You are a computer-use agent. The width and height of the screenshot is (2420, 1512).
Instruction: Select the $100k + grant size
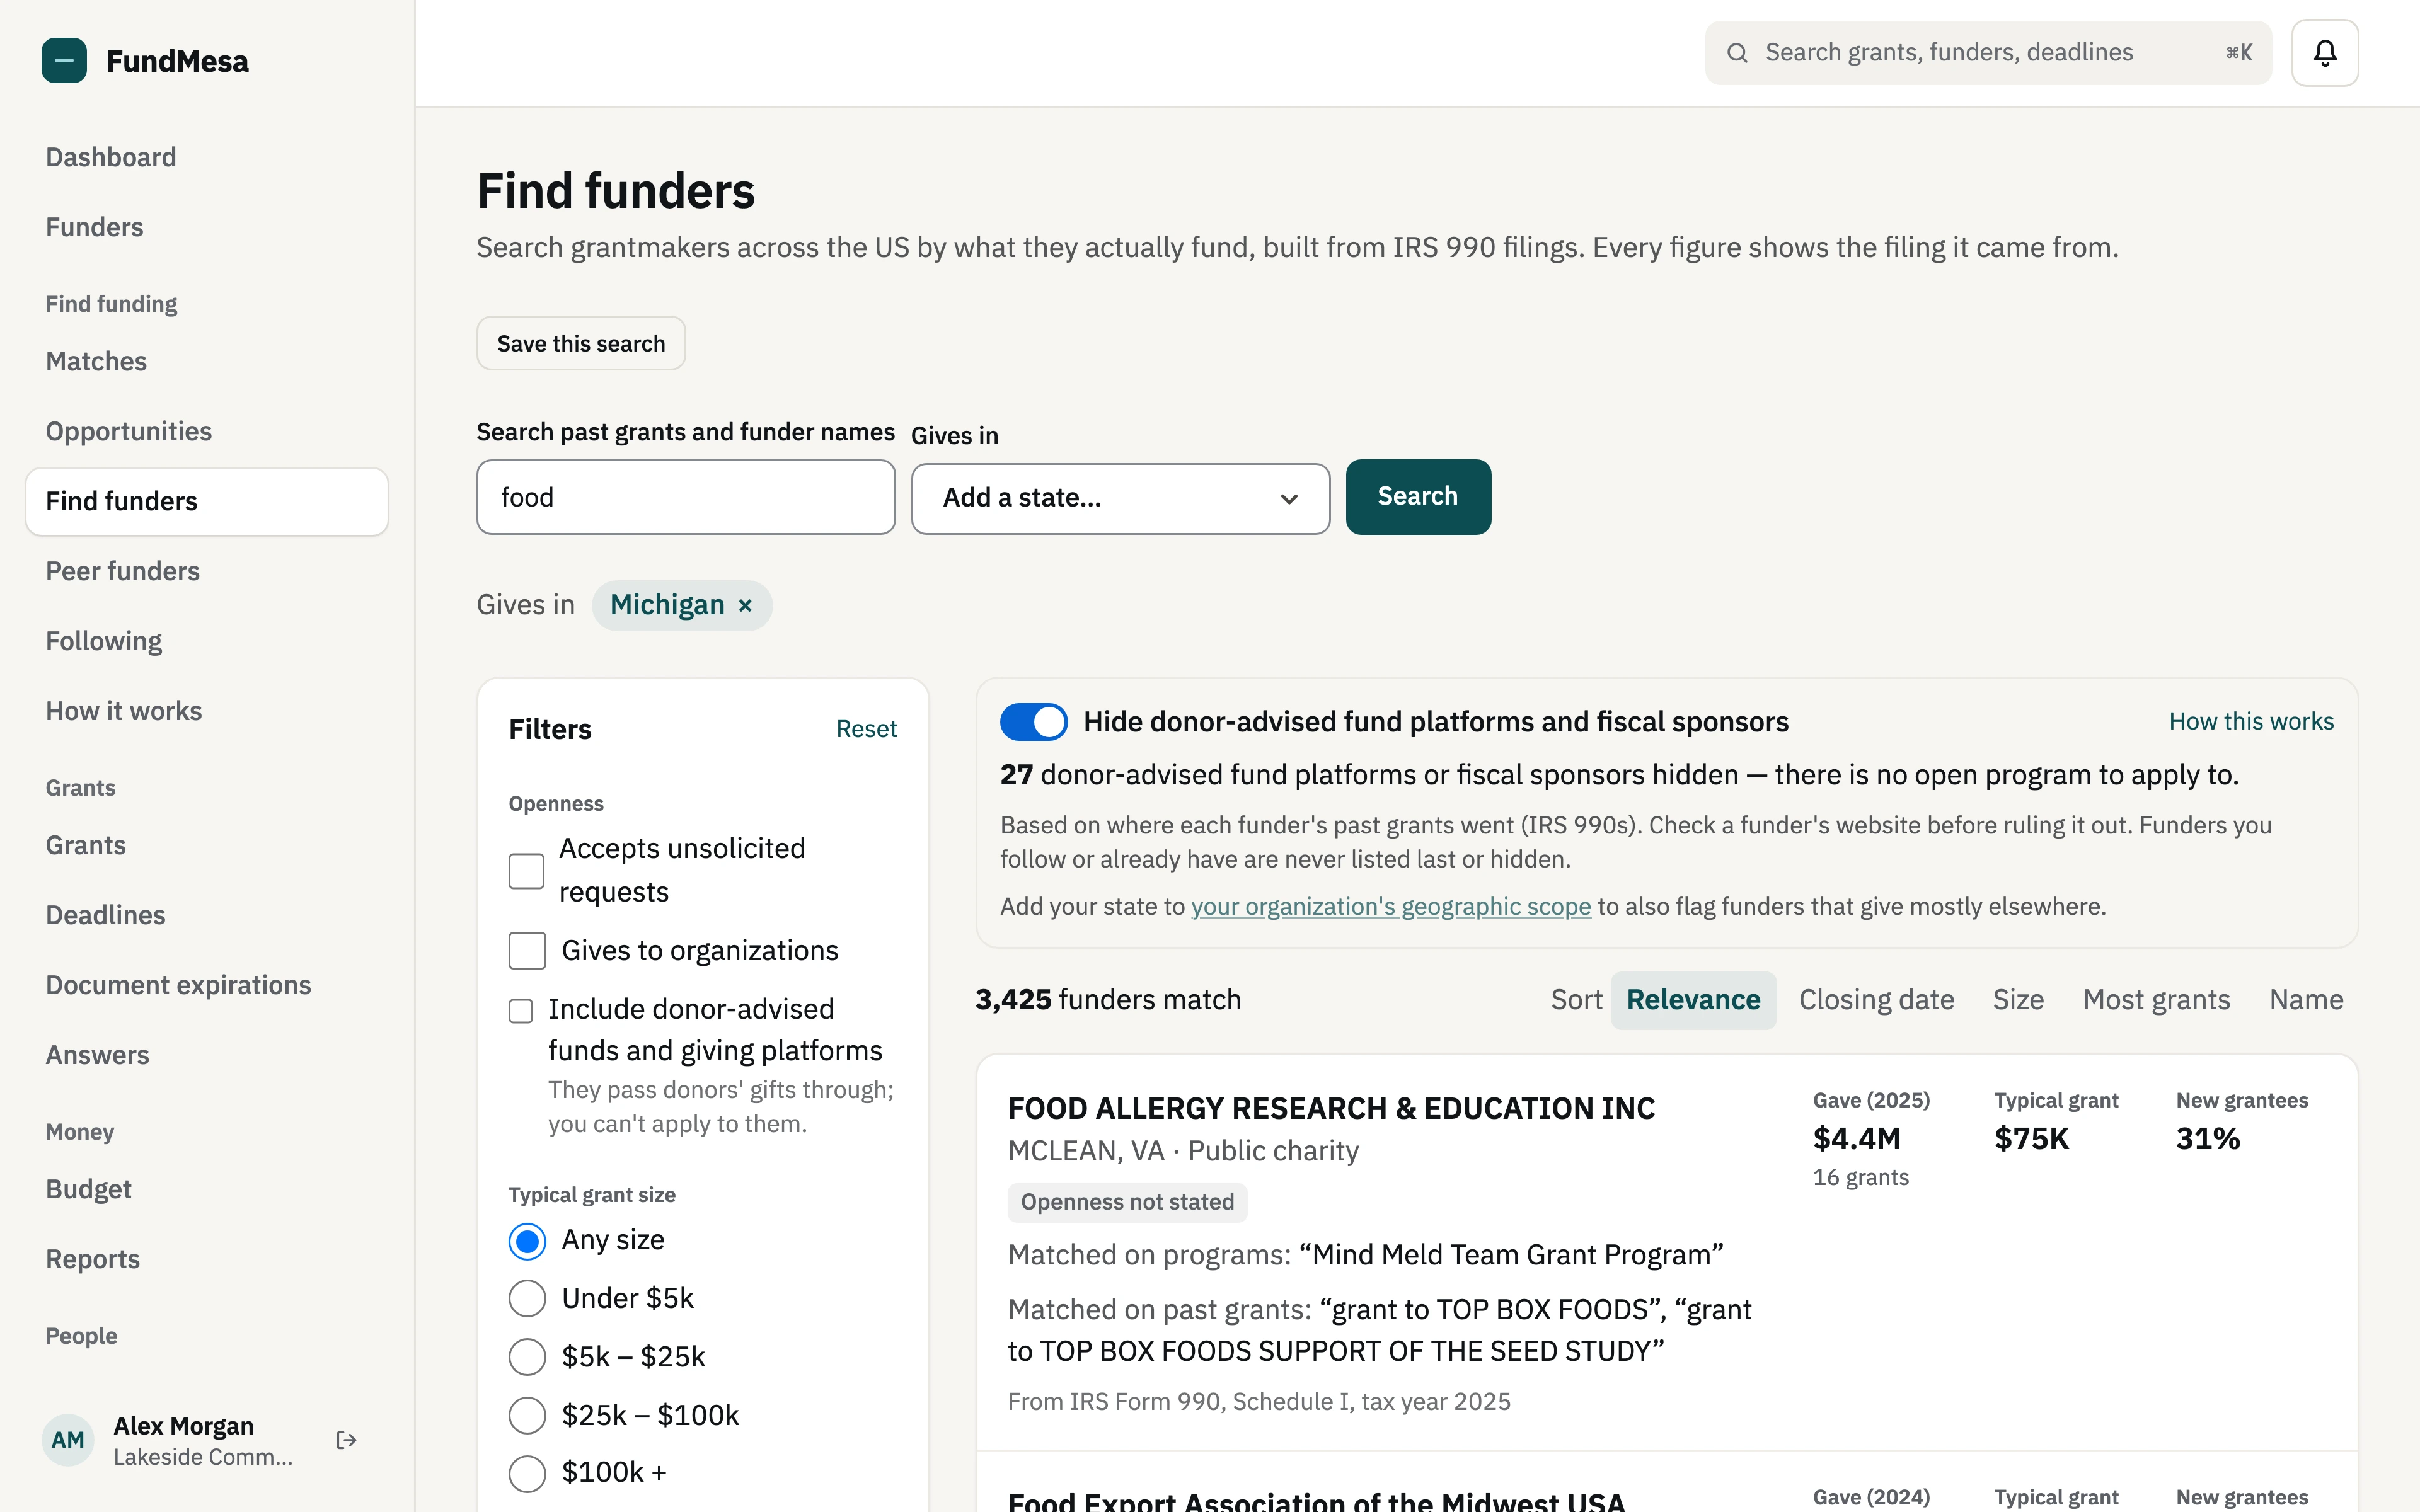(527, 1473)
